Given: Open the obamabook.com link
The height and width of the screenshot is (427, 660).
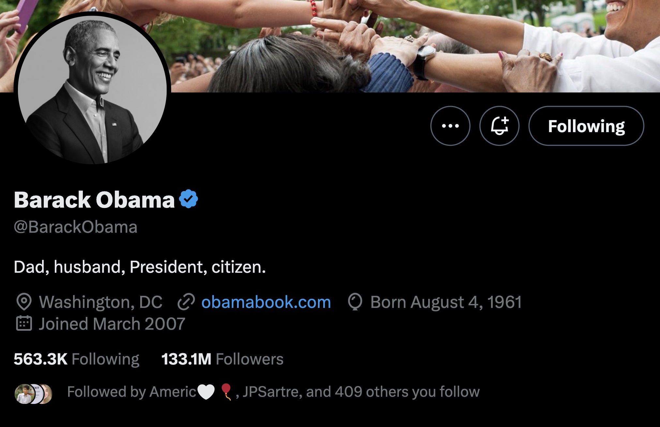Looking at the screenshot, I should coord(266,302).
